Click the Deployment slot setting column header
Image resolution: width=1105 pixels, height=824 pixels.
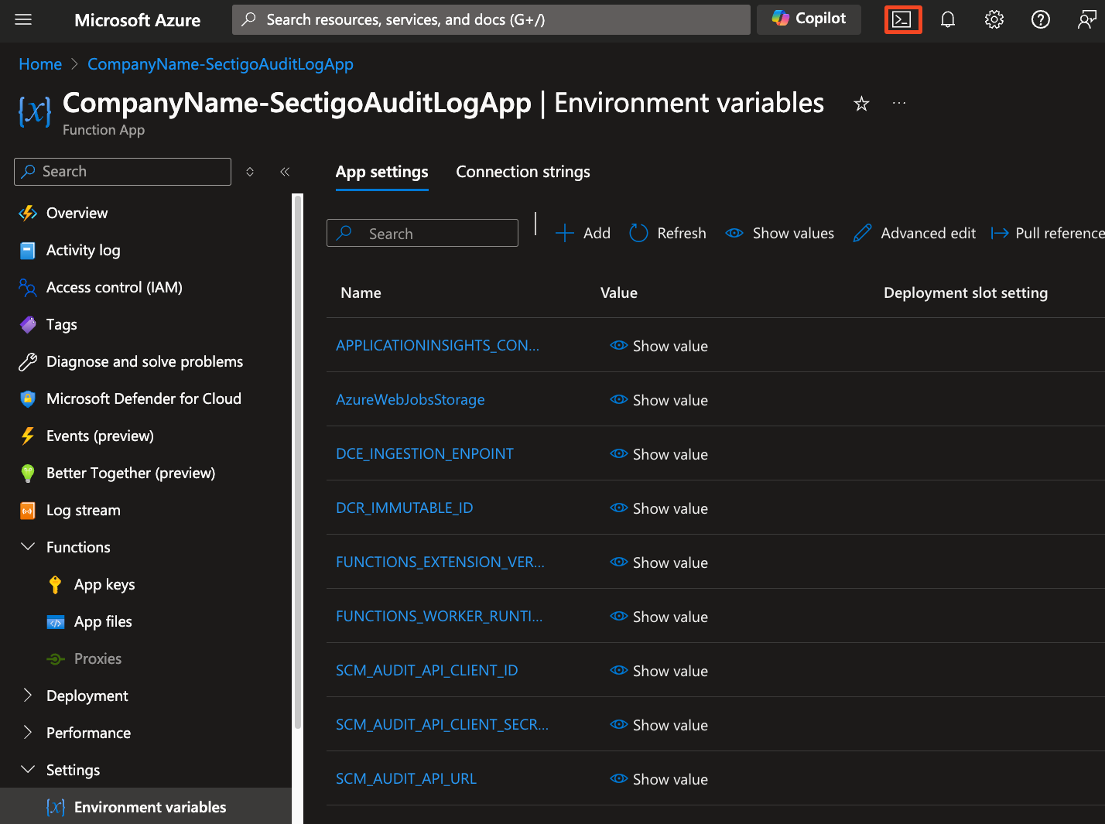coord(966,292)
